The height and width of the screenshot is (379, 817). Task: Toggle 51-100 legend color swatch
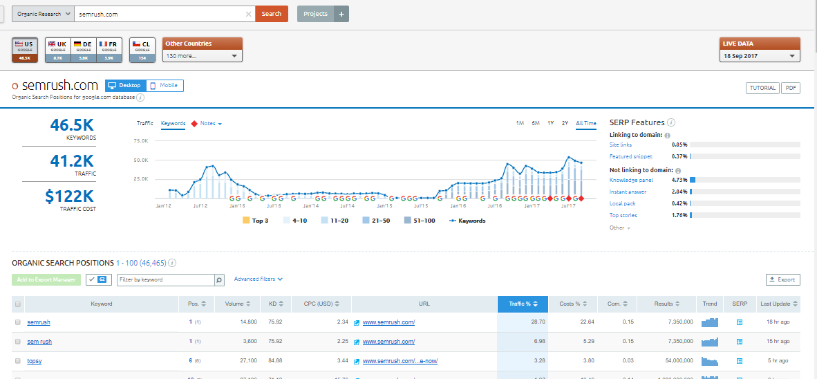click(407, 221)
